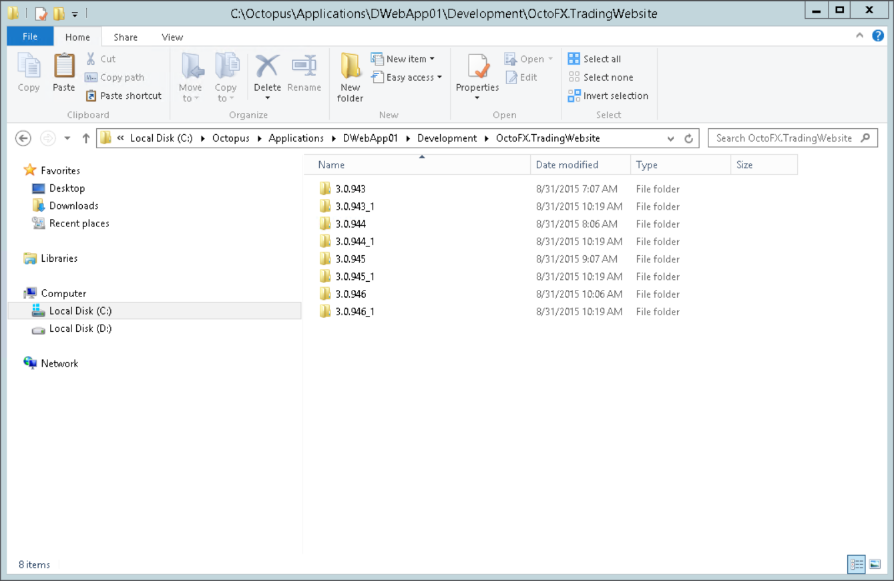894x581 pixels.
Task: Sort by Date modified column header
Action: point(567,165)
